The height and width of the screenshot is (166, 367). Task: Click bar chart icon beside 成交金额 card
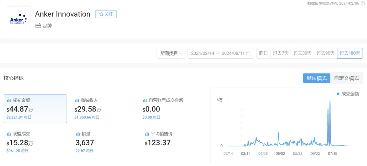9,100
